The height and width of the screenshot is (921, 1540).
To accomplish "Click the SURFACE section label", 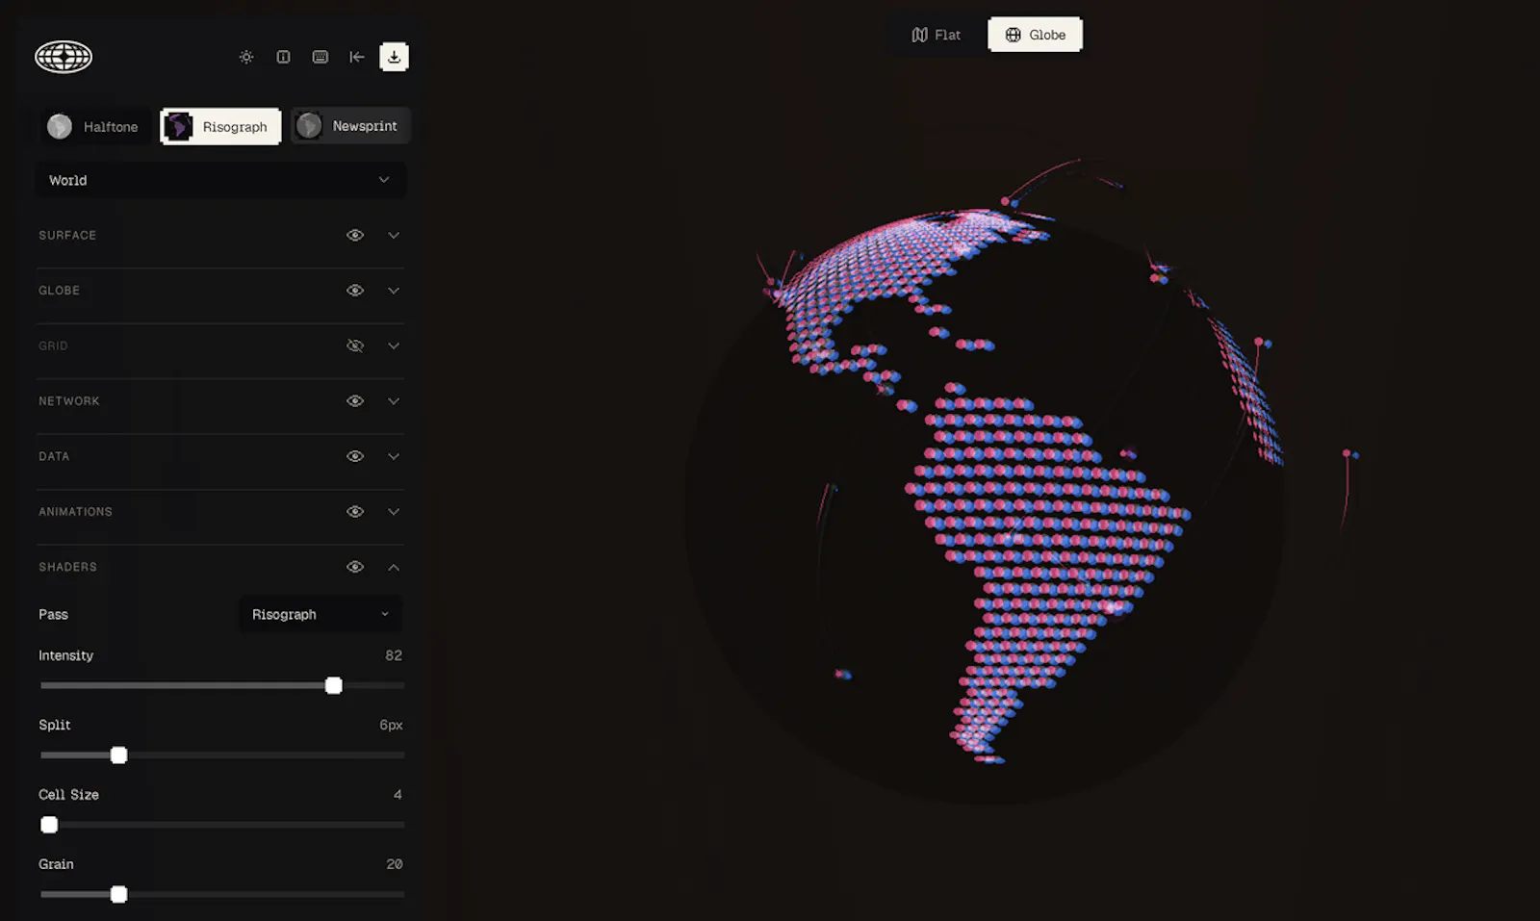I will click(67, 235).
